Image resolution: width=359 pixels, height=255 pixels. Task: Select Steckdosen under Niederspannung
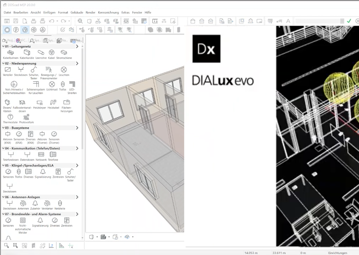(21, 72)
